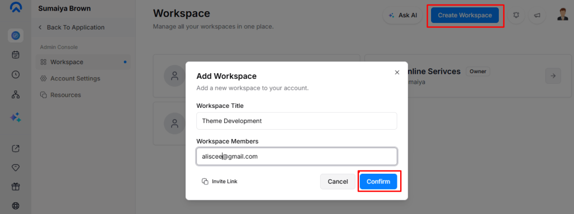Open the user avatar profile picture

click(562, 15)
